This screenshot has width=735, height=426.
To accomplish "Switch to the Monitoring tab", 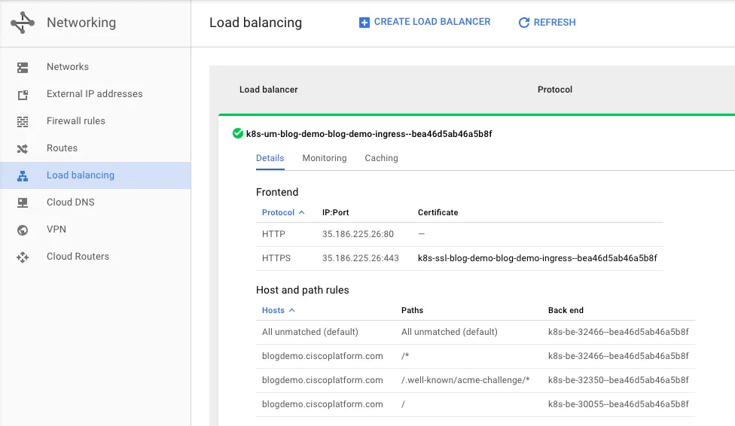I will pyautogui.click(x=325, y=158).
